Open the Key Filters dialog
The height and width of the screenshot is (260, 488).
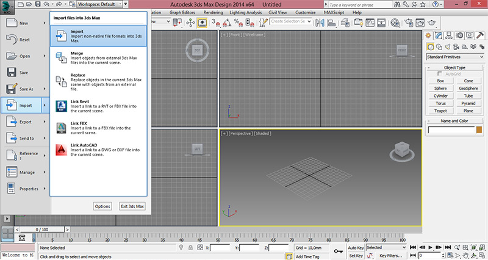click(x=390, y=256)
